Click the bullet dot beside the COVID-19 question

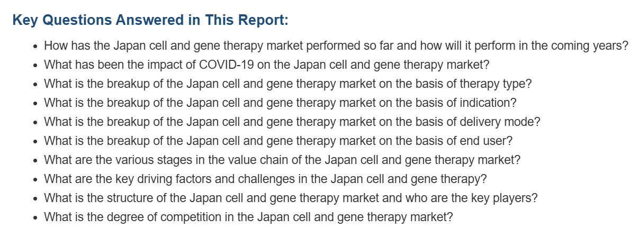click(x=35, y=66)
